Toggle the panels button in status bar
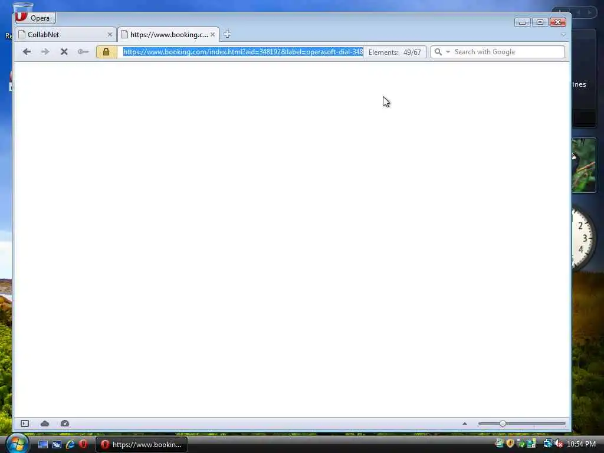The width and height of the screenshot is (604, 453). [x=25, y=424]
